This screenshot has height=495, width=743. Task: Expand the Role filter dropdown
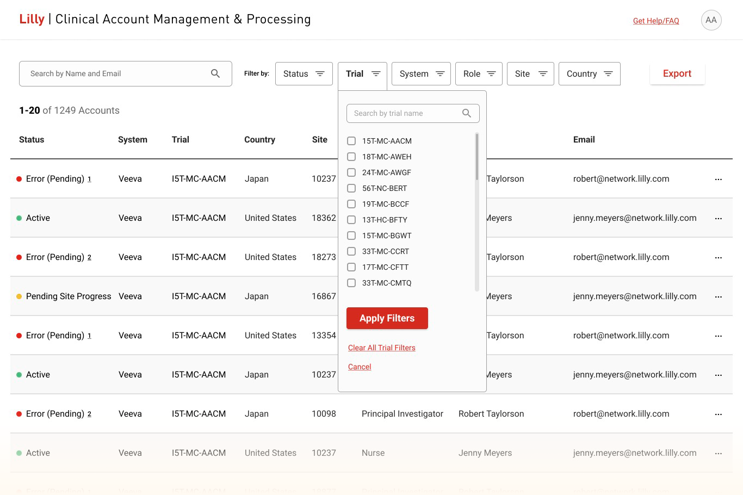(x=479, y=74)
